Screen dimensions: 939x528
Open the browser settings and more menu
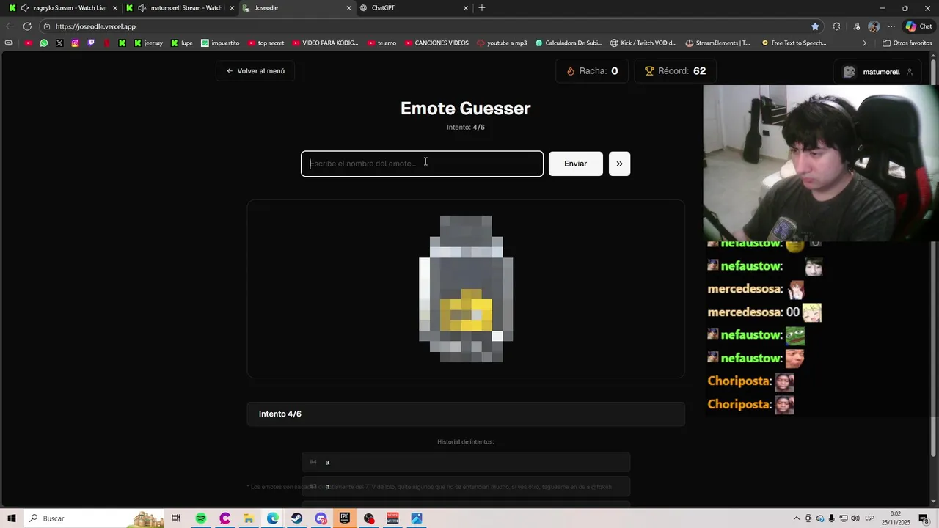click(x=891, y=26)
